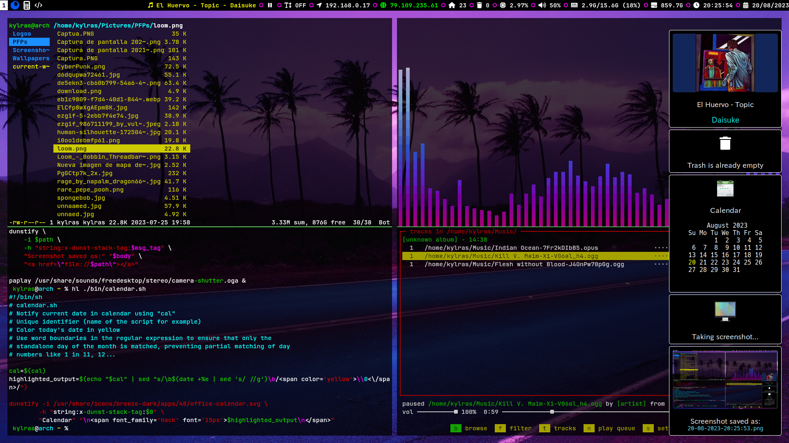Open the saved screenshot filename link
This screenshot has height=443, width=789.
point(725,428)
